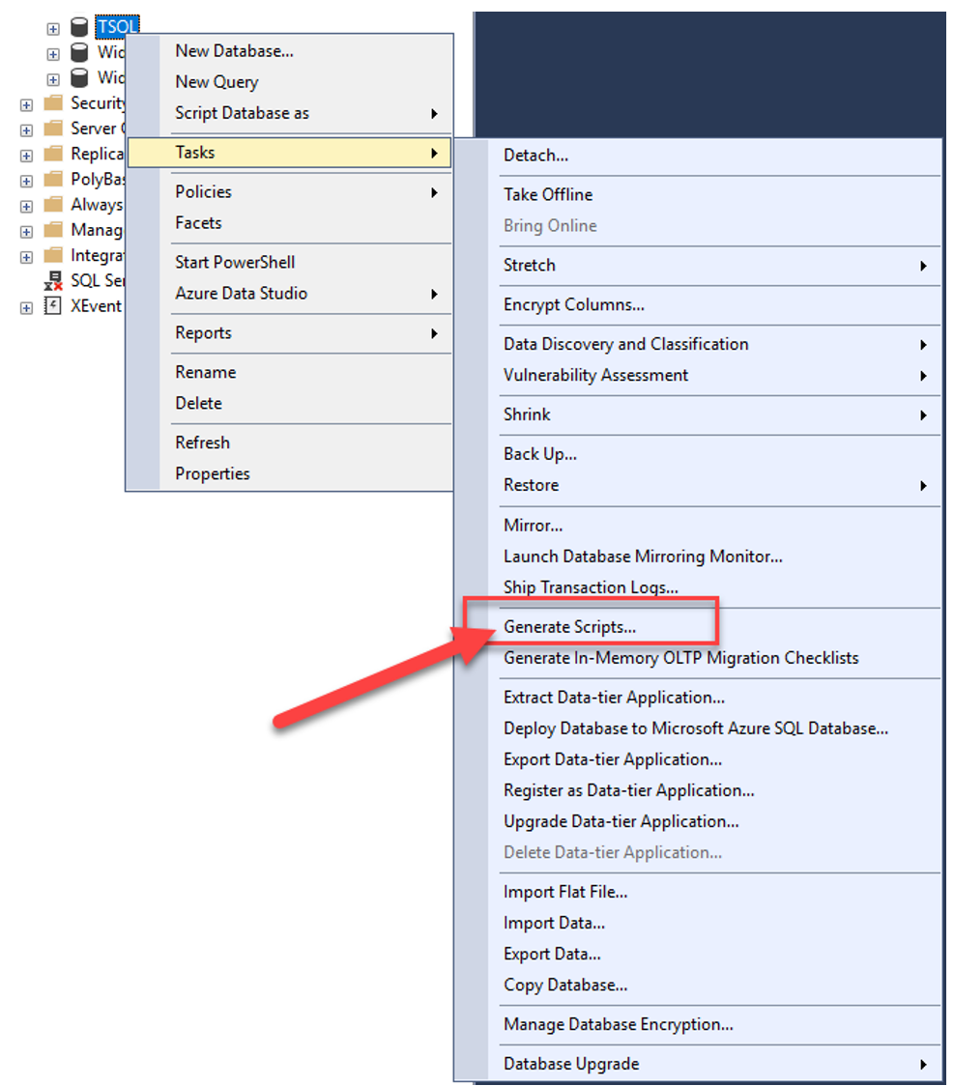Select the second database cylinder icon
The image size is (954, 1086).
point(79,53)
